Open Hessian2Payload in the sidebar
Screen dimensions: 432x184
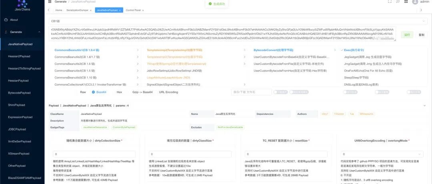point(19,56)
